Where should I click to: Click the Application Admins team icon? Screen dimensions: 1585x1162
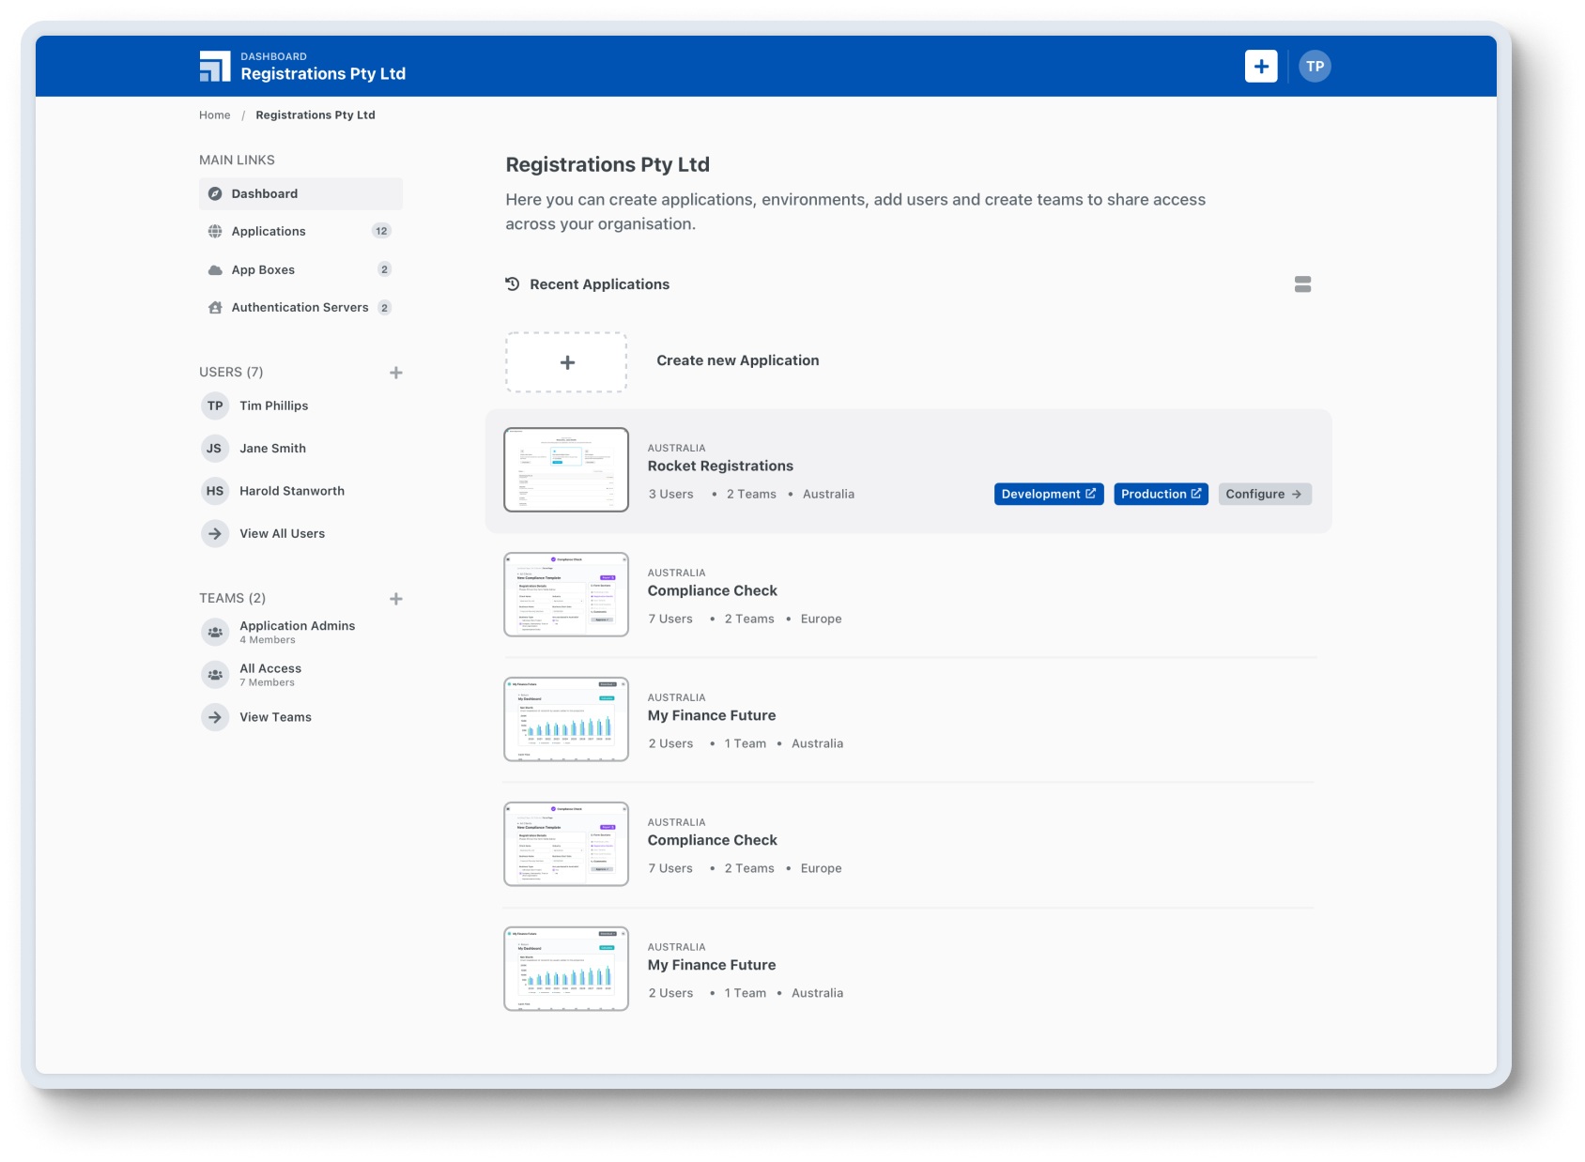click(x=215, y=632)
